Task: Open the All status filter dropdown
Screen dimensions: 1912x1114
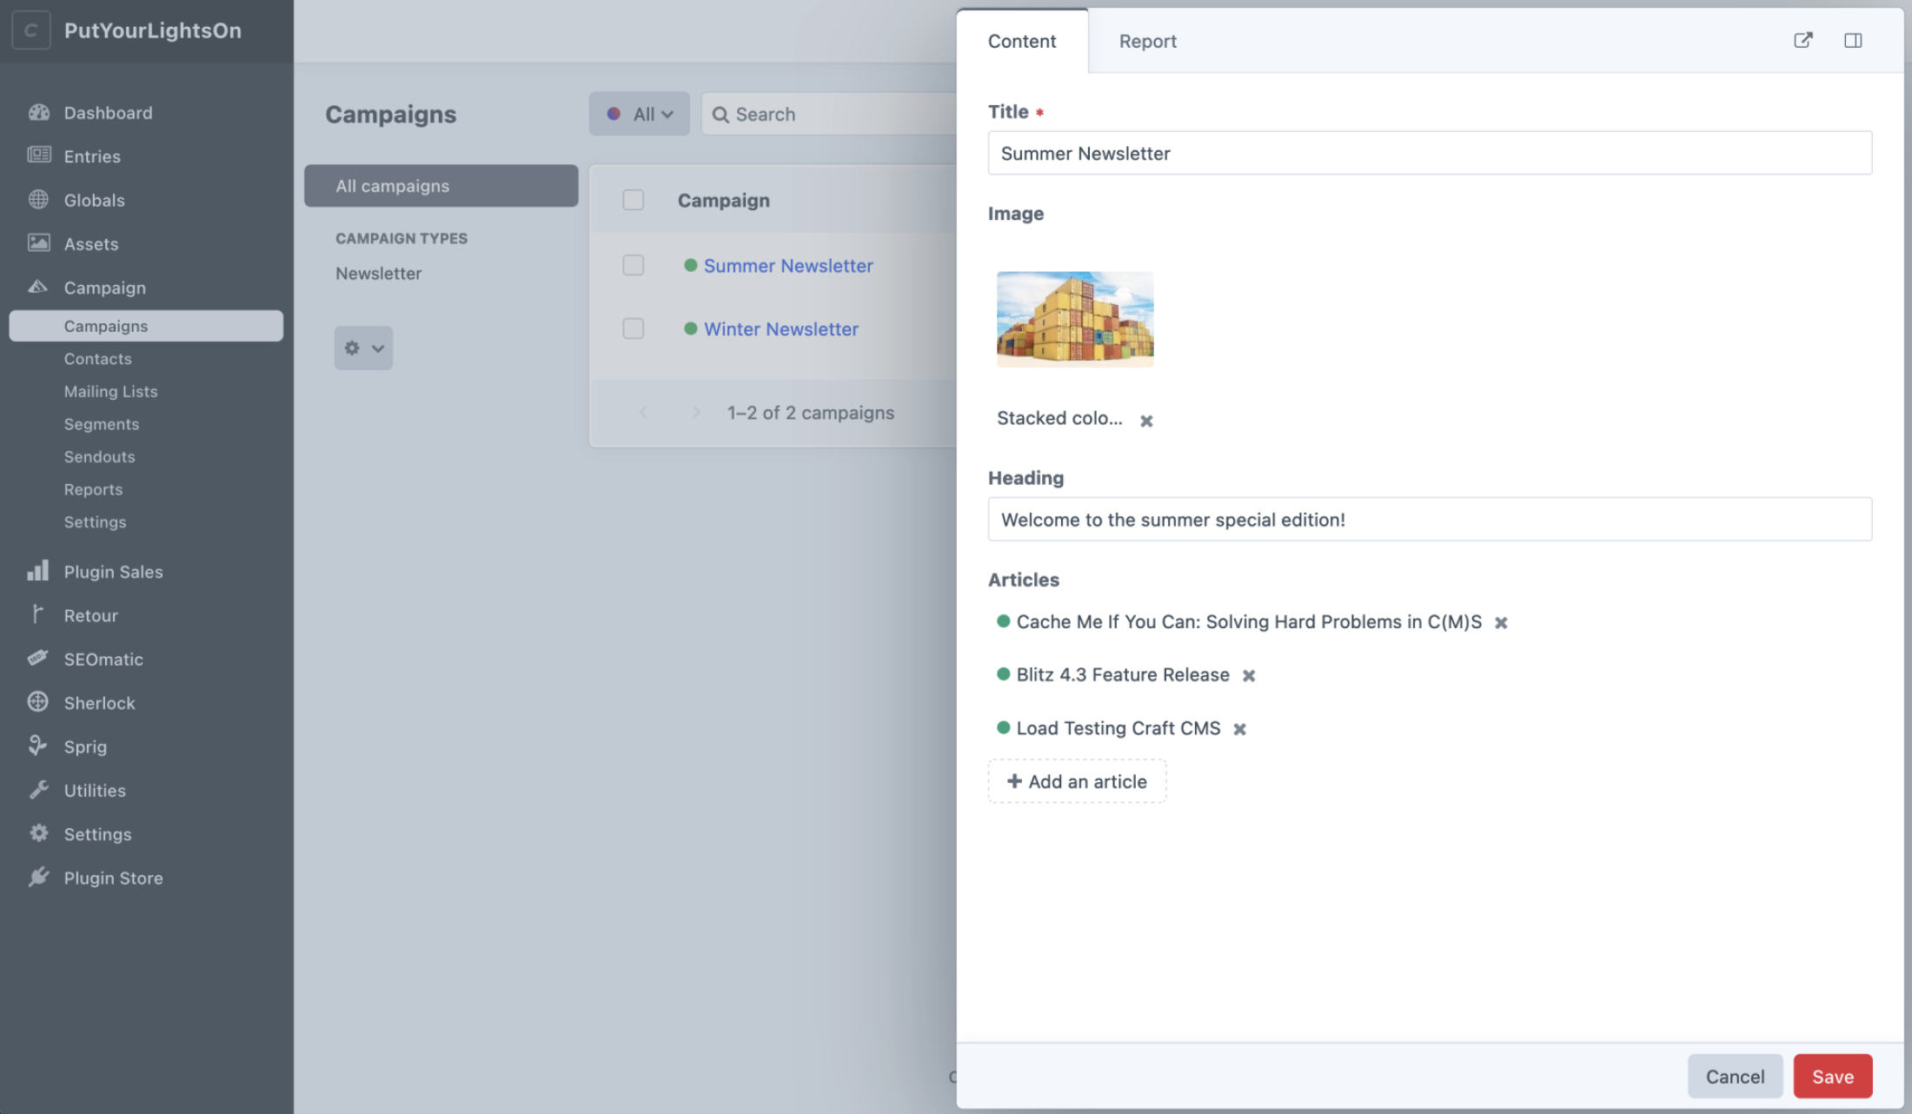Action: click(640, 114)
